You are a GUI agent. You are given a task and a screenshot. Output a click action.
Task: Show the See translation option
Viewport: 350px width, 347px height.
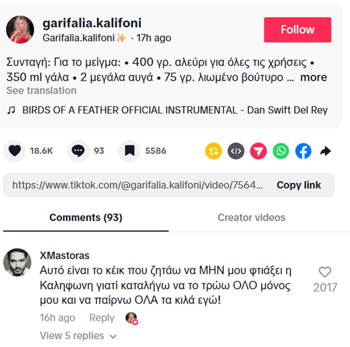[x=41, y=91]
